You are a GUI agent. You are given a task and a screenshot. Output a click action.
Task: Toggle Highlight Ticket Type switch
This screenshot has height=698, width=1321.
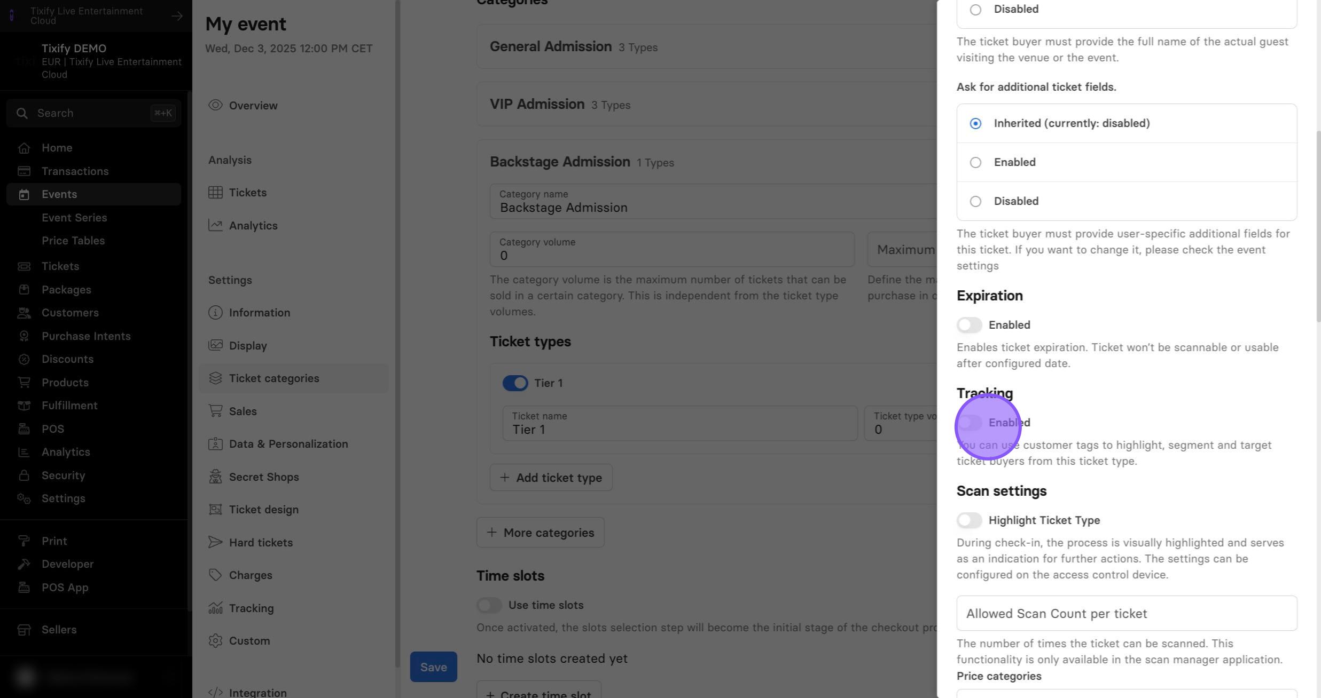969,520
